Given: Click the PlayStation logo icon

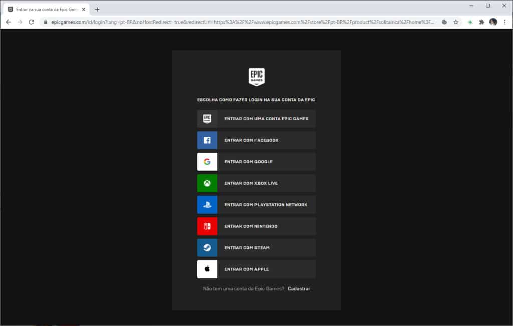Looking at the screenshot, I should pos(207,205).
